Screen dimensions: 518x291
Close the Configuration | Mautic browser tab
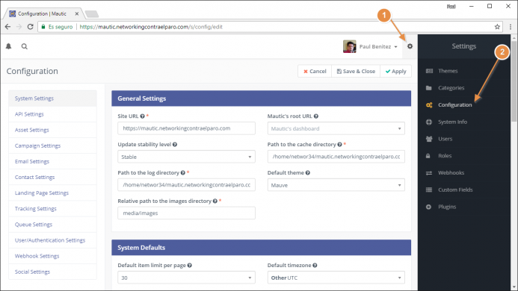coord(77,14)
